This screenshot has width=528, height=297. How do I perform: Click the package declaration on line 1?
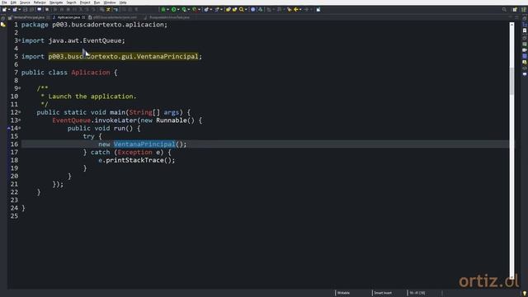coord(94,25)
